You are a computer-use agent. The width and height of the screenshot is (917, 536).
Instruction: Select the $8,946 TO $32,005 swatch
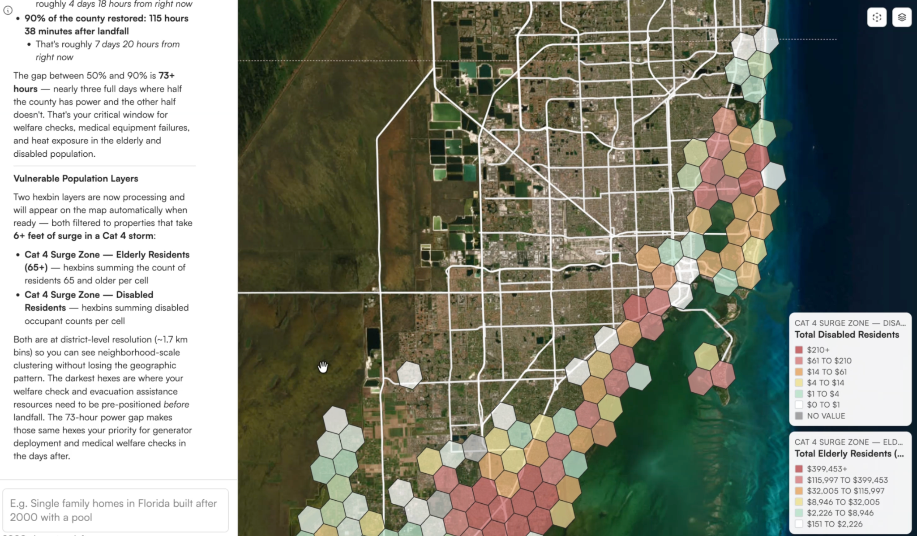click(799, 502)
